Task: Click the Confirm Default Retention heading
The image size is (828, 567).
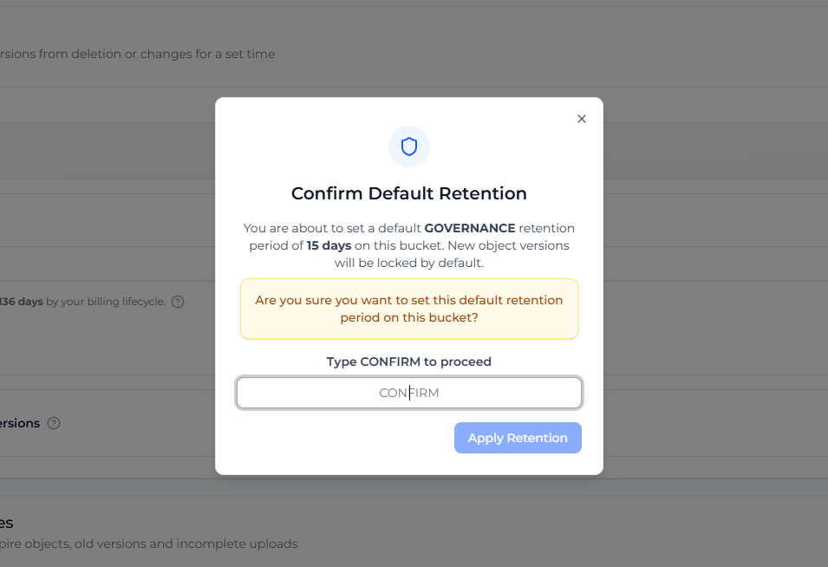Action: click(x=408, y=193)
